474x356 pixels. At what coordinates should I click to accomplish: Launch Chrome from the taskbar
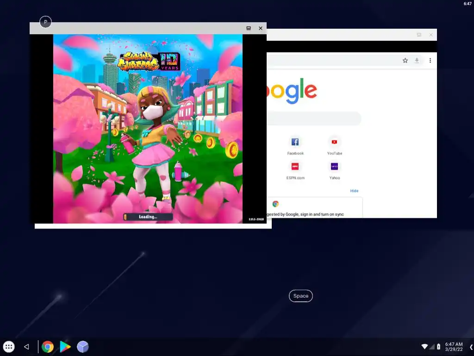click(x=48, y=347)
